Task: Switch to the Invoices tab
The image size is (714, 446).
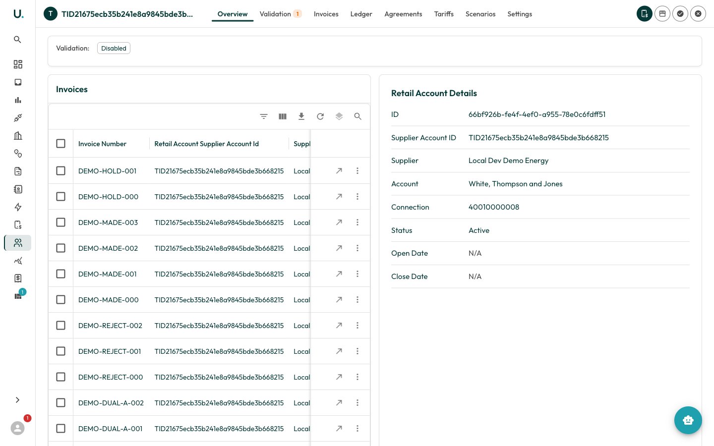Action: (x=326, y=14)
